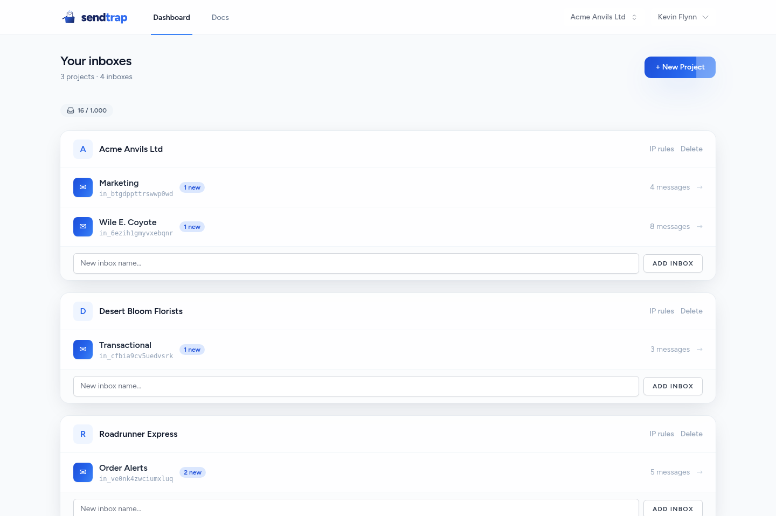Delete the Desert Bloom Florists project
The height and width of the screenshot is (516, 776).
(x=691, y=311)
